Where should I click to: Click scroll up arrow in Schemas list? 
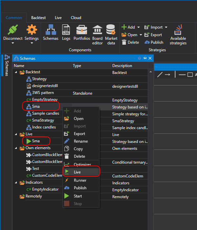150,72
